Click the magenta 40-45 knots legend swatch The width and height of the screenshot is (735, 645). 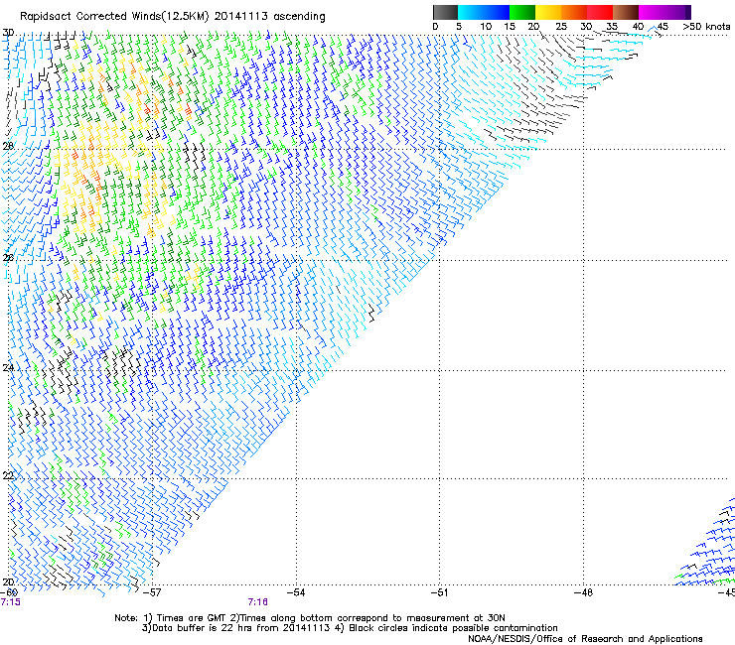(x=652, y=12)
